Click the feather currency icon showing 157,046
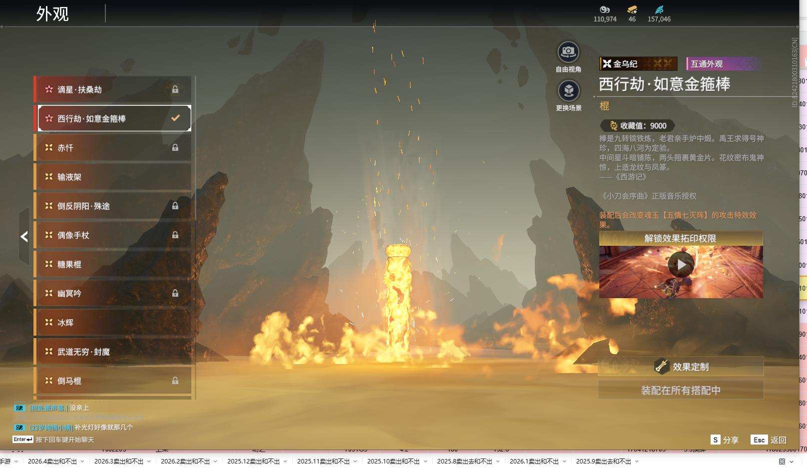 (659, 10)
